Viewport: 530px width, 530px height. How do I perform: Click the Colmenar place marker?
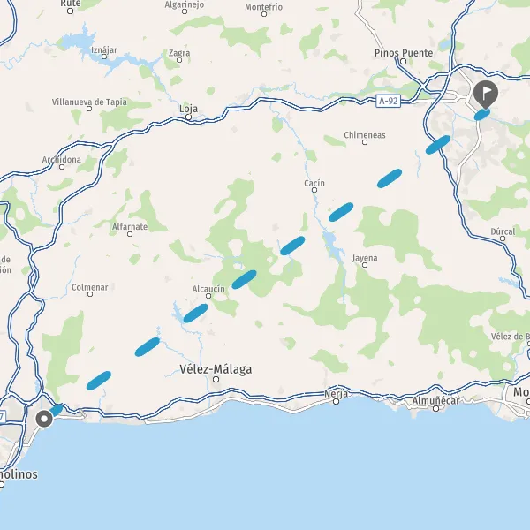[x=90, y=294]
